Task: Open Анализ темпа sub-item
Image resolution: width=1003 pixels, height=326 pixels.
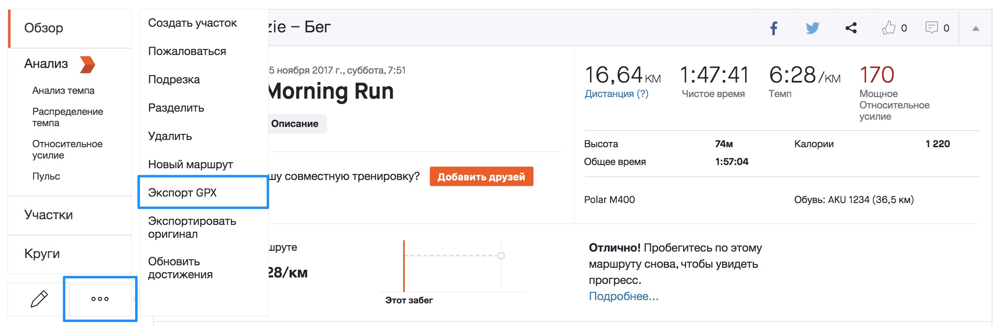Action: coord(63,91)
